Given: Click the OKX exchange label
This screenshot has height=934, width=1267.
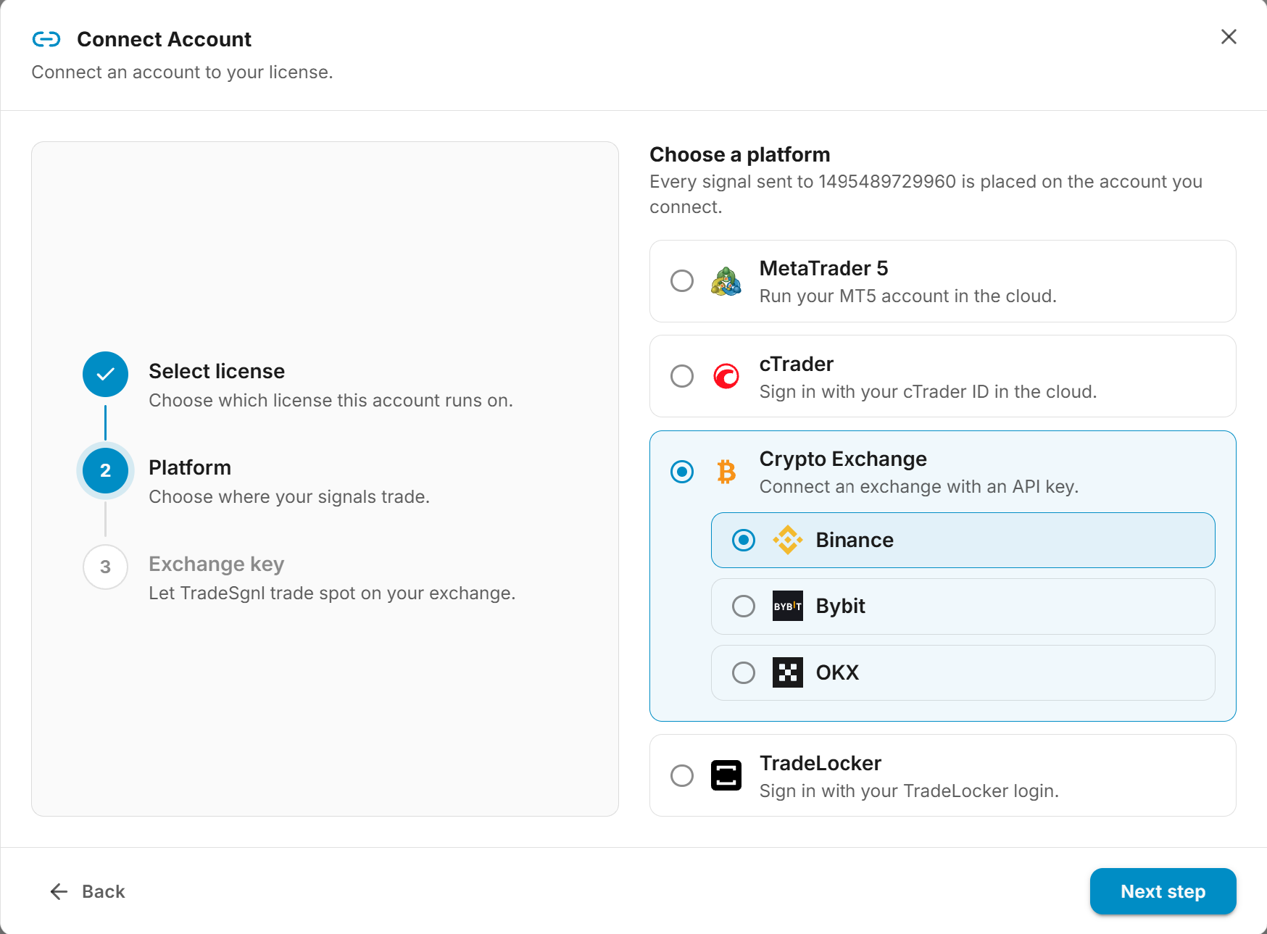Looking at the screenshot, I should (x=837, y=672).
